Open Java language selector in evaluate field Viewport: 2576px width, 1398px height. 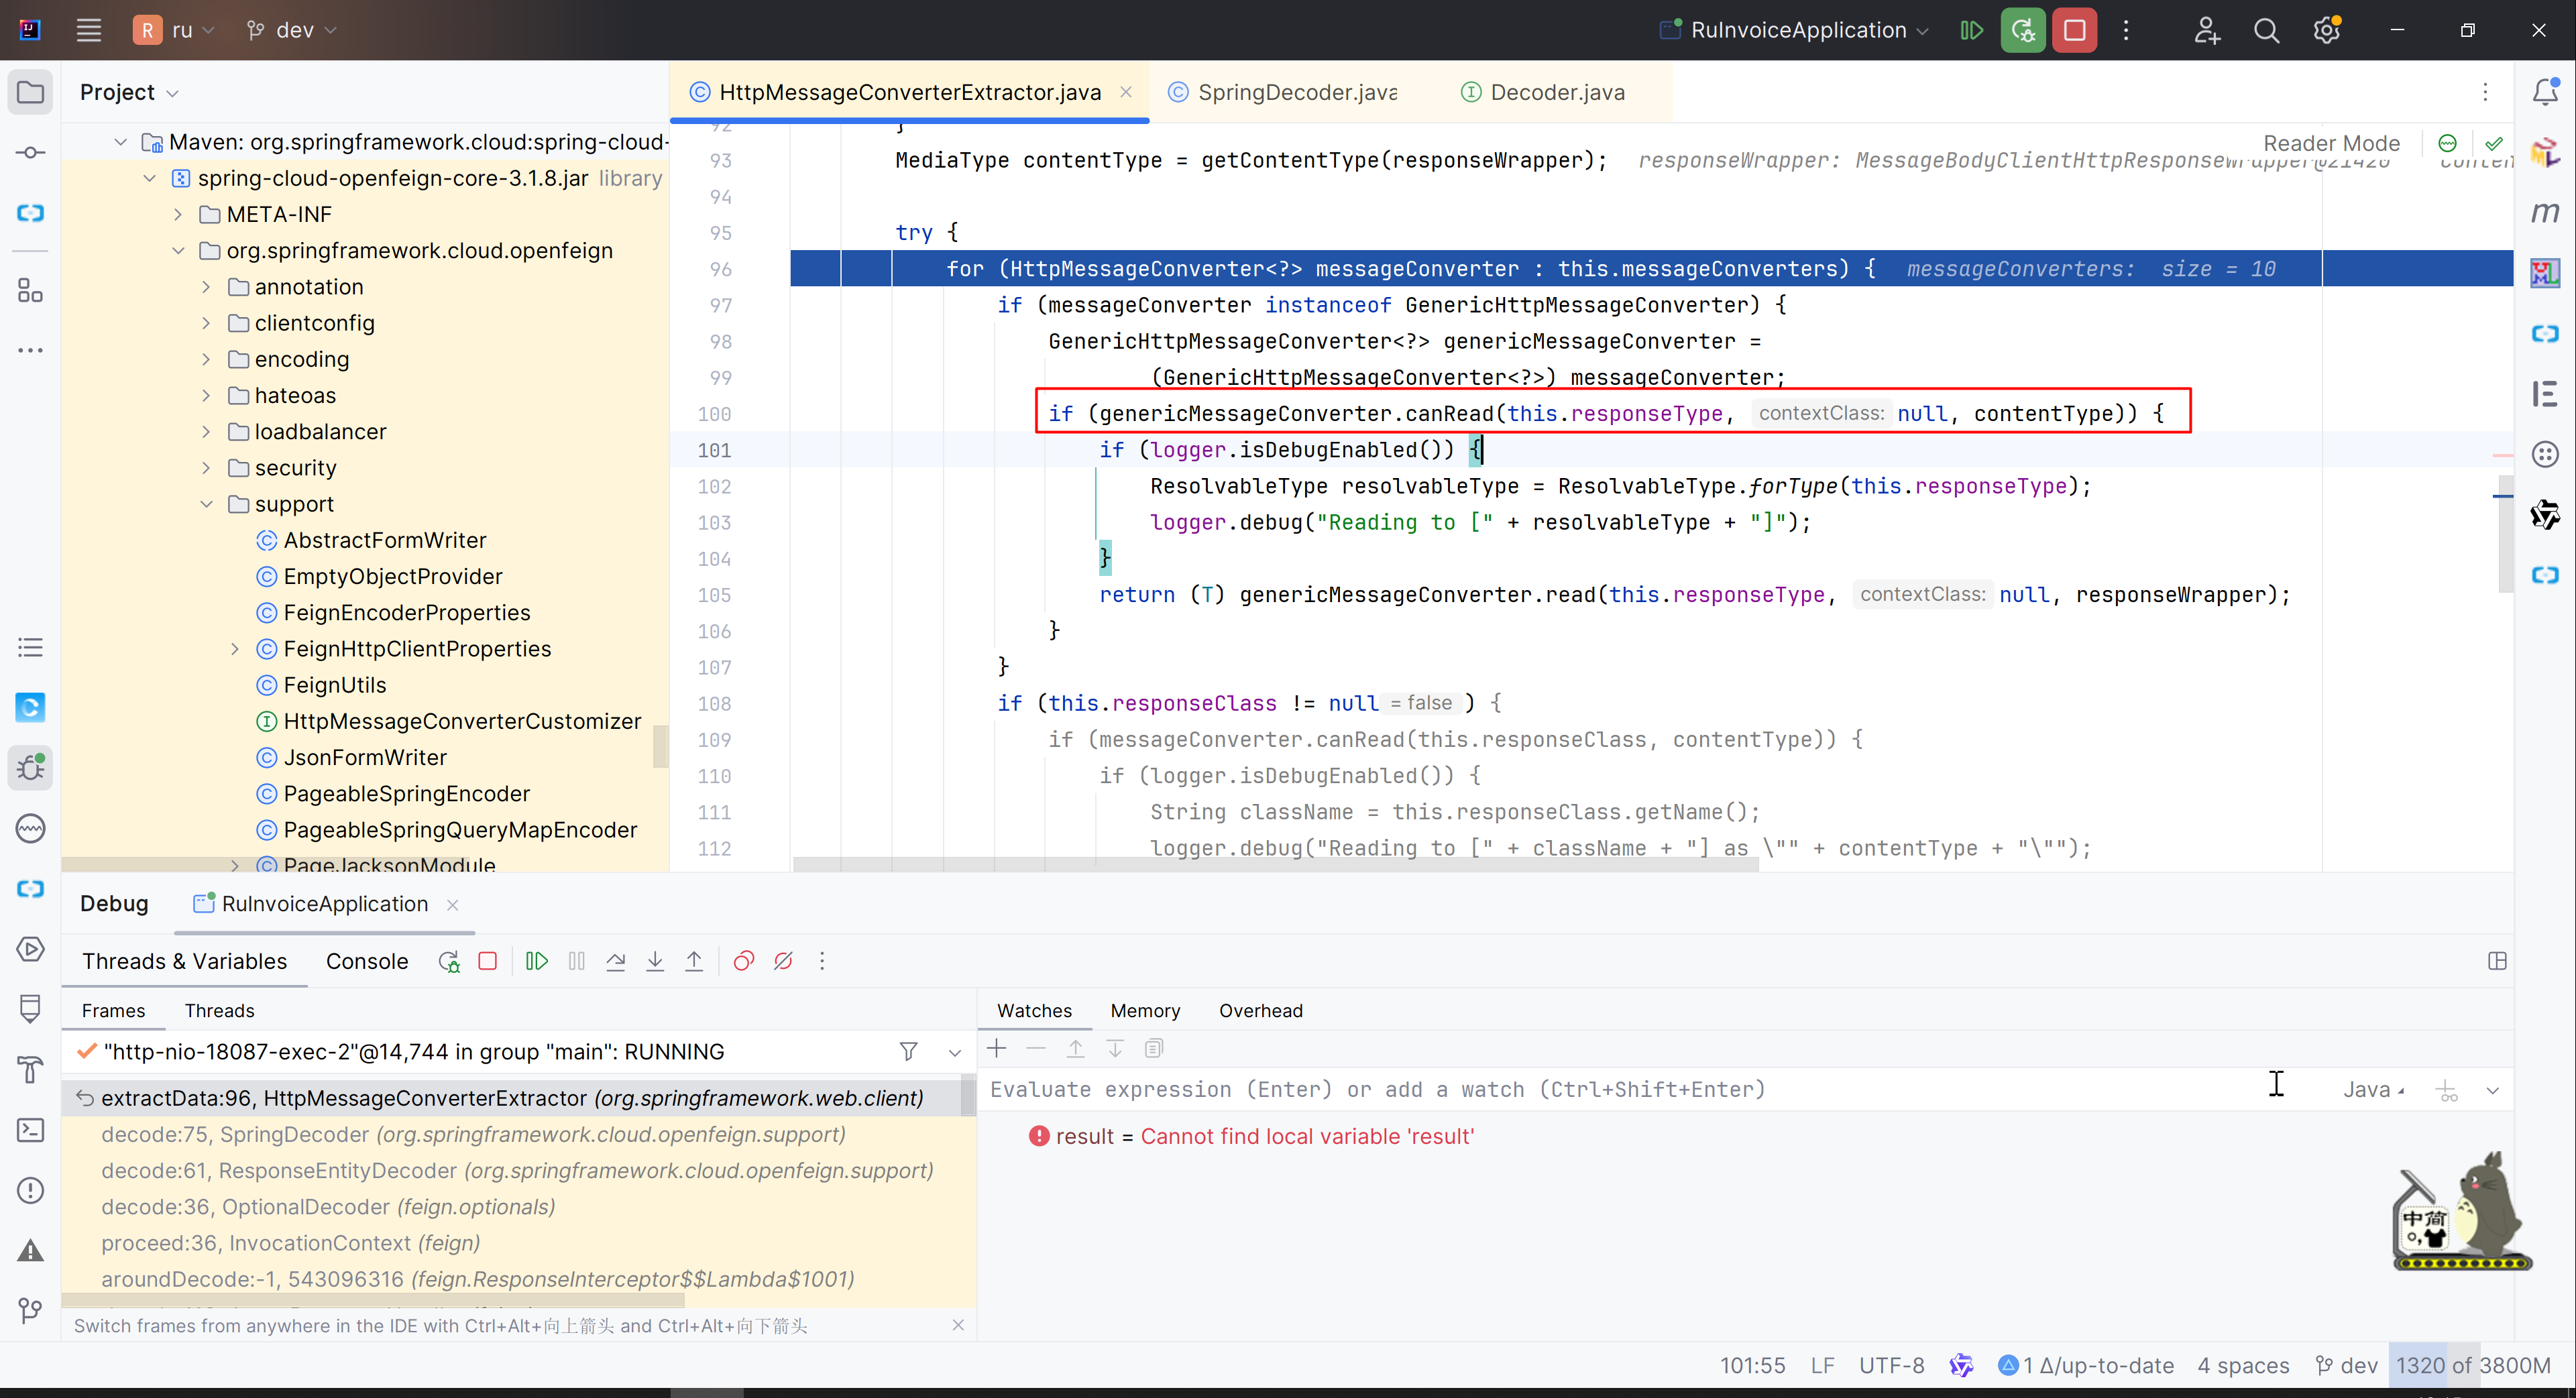(2374, 1090)
